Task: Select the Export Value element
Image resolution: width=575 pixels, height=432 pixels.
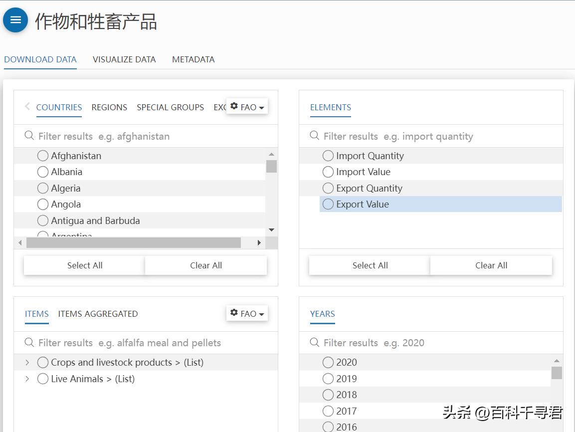Action: click(328, 204)
